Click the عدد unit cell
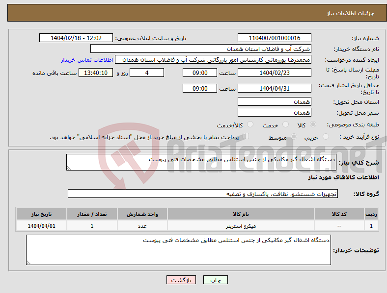This screenshot has width=387, height=293. click(142, 226)
